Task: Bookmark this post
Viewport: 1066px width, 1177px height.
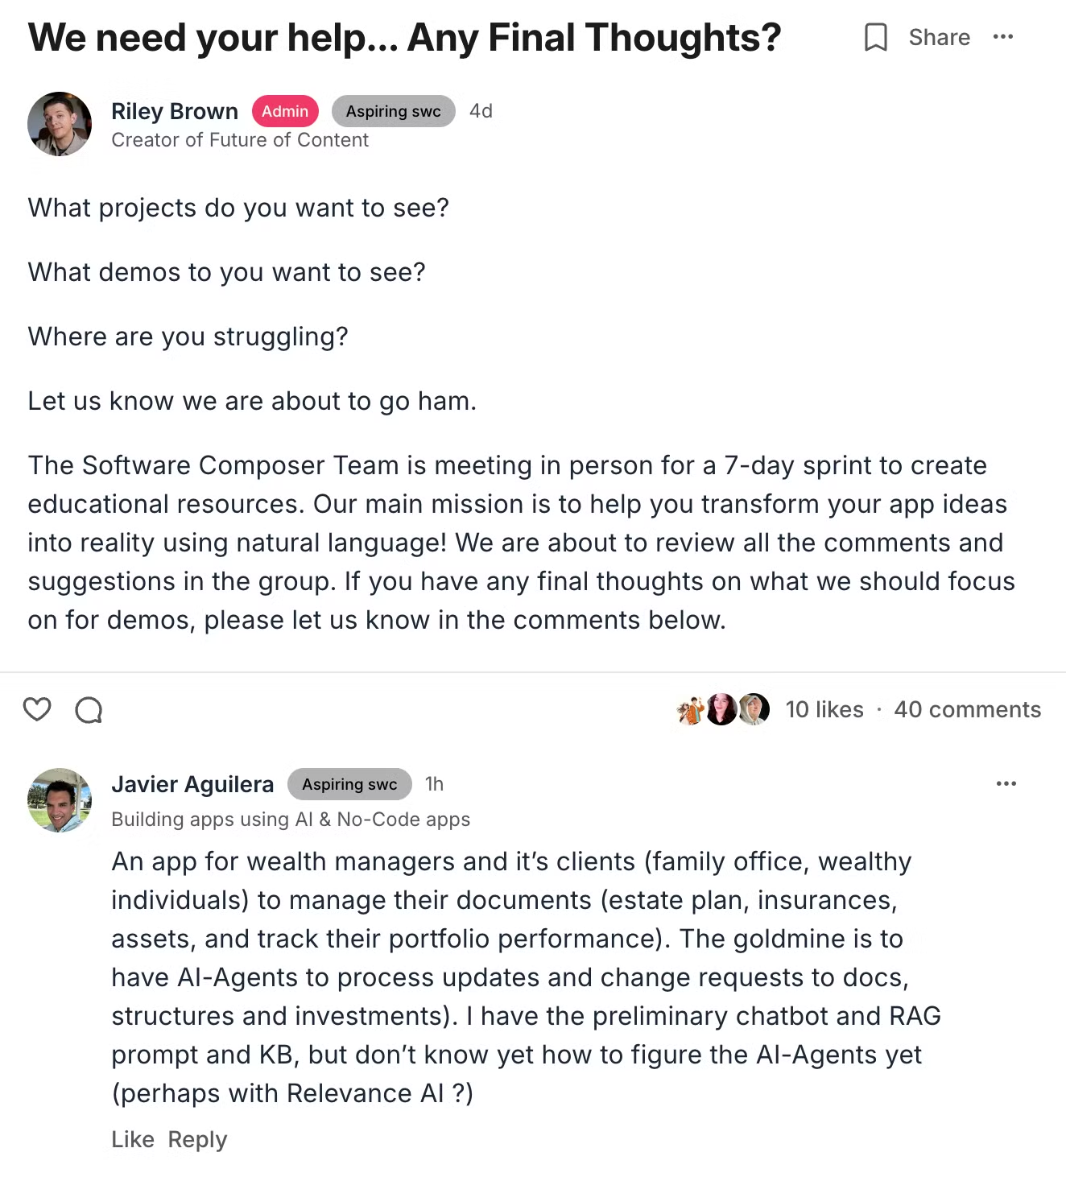Action: 875,37
